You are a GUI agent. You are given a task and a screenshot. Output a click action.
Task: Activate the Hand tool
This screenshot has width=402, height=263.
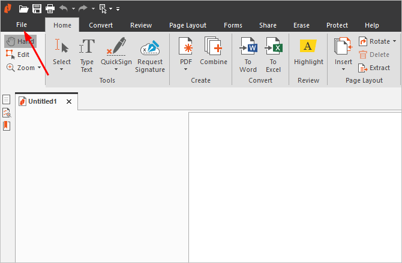(20, 41)
